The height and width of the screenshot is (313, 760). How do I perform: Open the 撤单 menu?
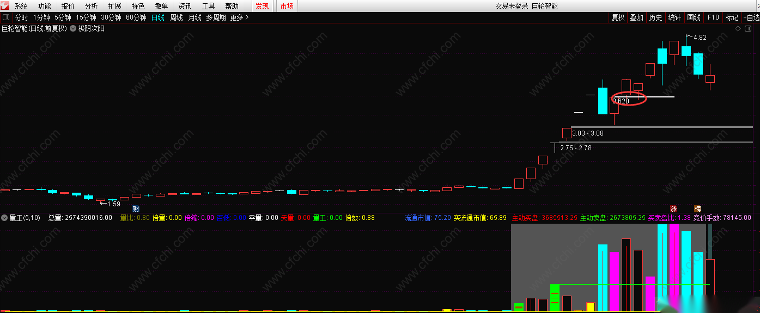(x=161, y=6)
